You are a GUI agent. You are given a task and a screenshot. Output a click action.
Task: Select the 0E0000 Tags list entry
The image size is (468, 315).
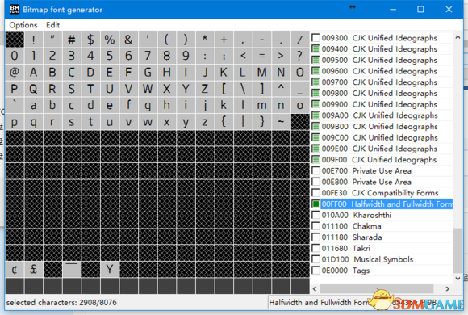tap(345, 271)
